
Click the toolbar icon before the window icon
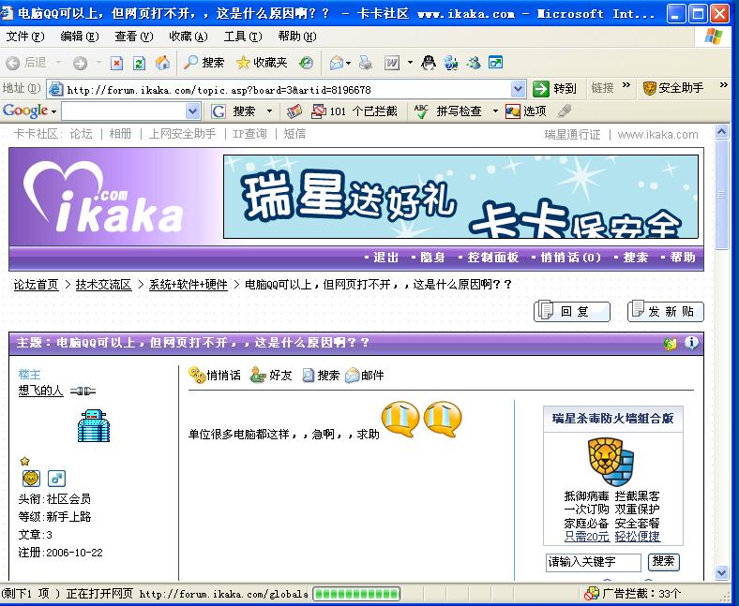click(474, 63)
